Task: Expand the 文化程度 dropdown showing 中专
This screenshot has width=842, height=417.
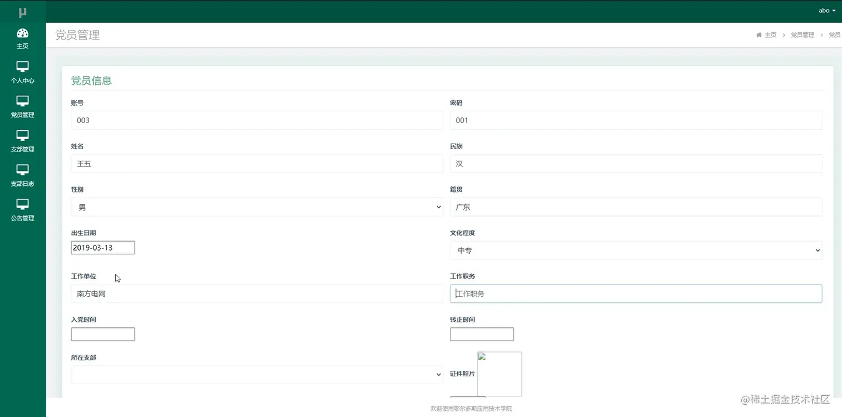Action: point(636,251)
